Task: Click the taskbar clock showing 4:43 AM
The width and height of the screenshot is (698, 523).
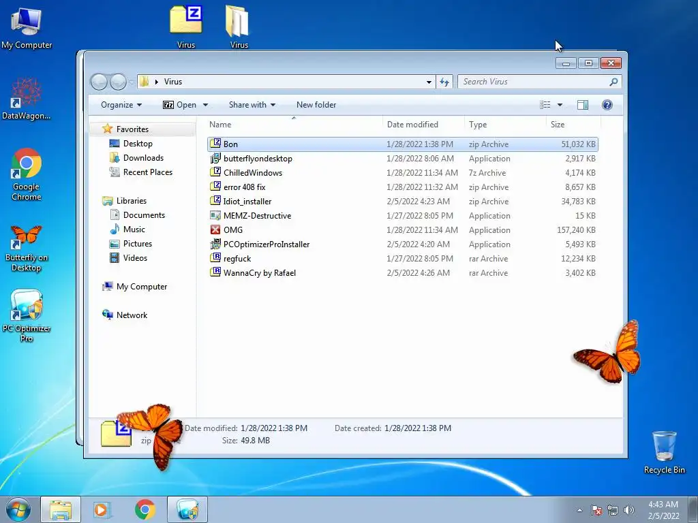Action: (663, 510)
